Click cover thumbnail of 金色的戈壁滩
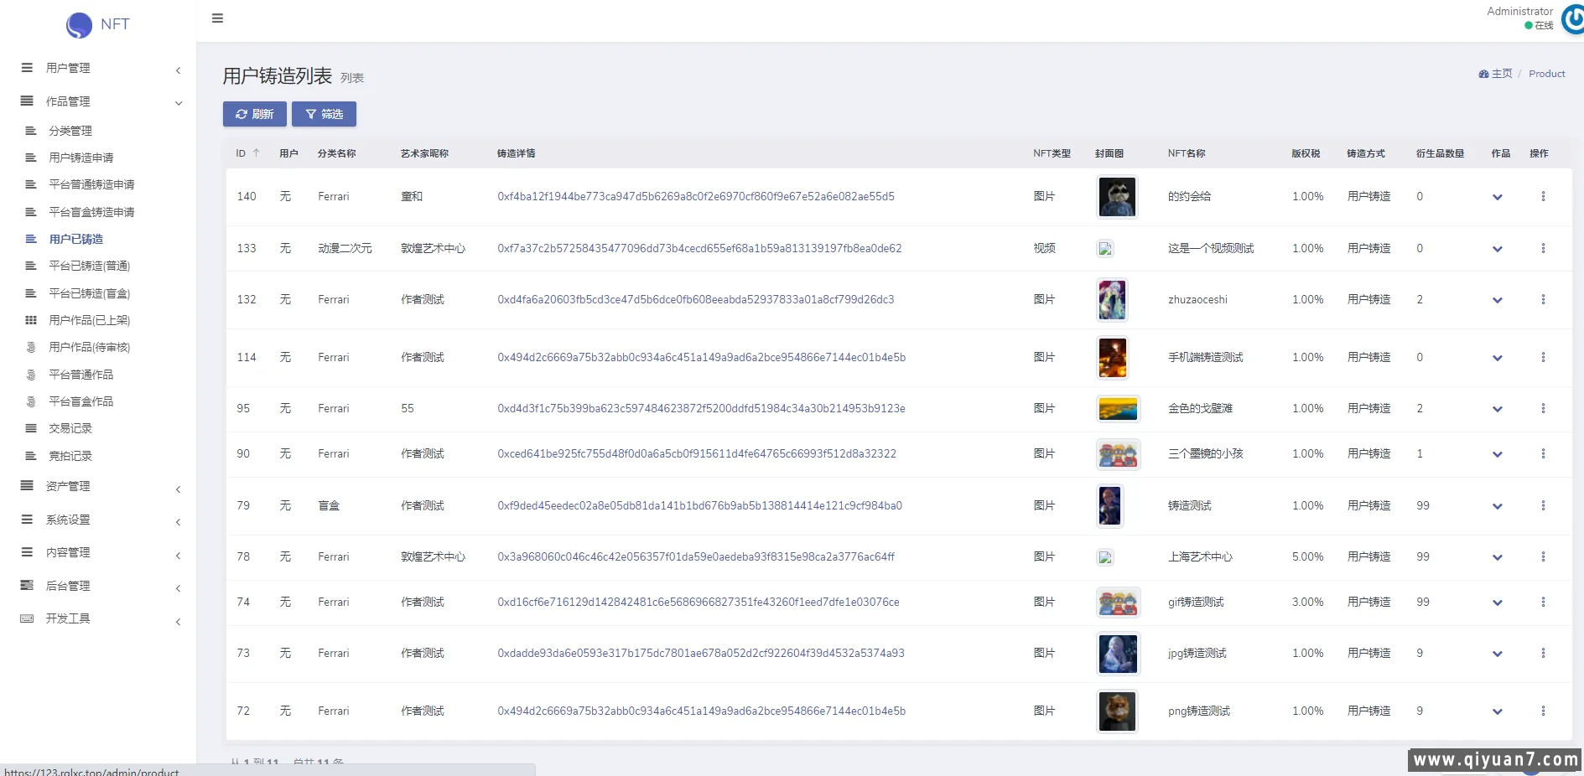This screenshot has width=1584, height=776. (1118, 409)
